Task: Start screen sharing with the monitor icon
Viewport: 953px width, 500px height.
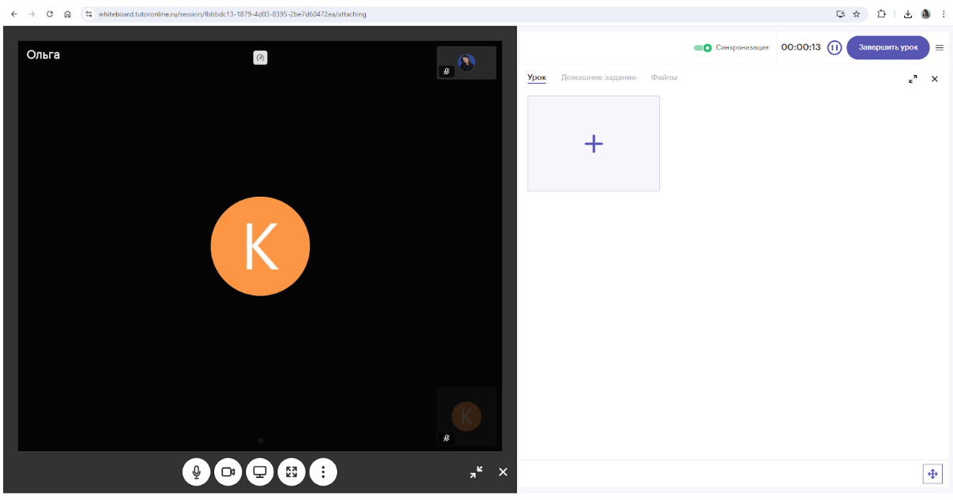Action: [260, 472]
